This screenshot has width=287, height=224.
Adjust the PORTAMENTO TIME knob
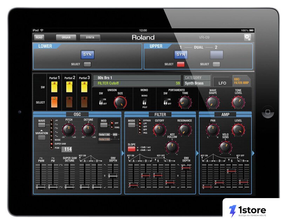click(x=185, y=102)
